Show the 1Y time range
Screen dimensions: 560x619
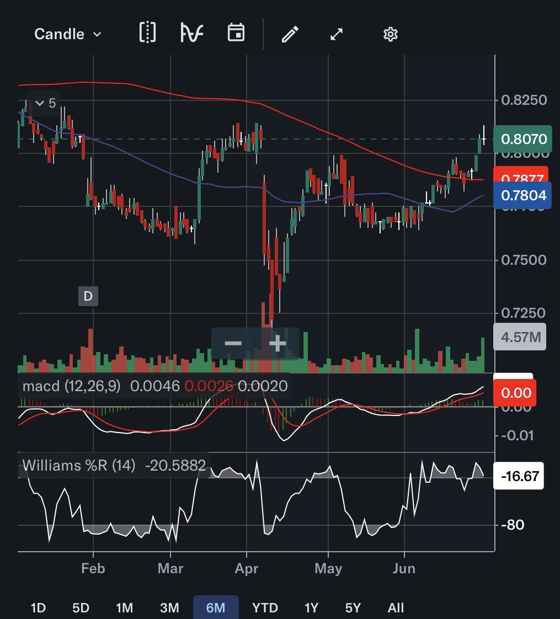point(311,608)
